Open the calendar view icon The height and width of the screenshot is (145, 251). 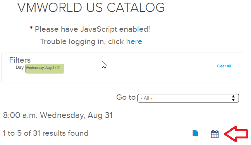pyautogui.click(x=215, y=134)
